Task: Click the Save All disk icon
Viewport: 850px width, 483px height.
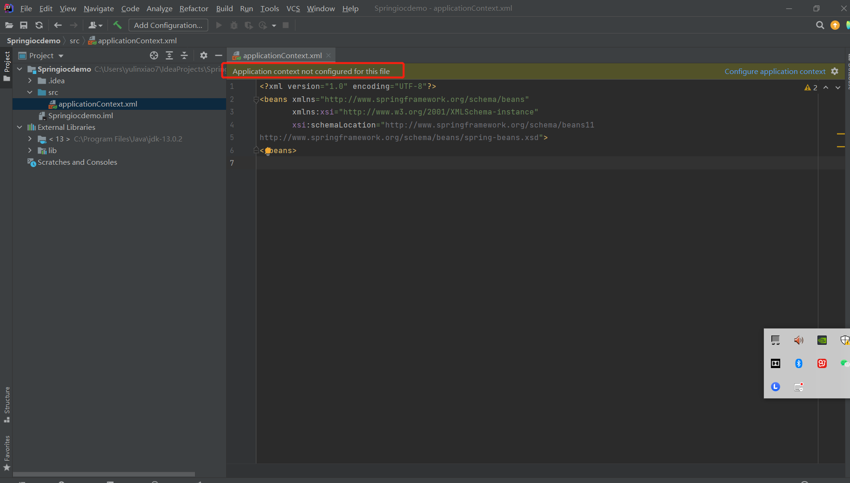Action: (x=24, y=25)
